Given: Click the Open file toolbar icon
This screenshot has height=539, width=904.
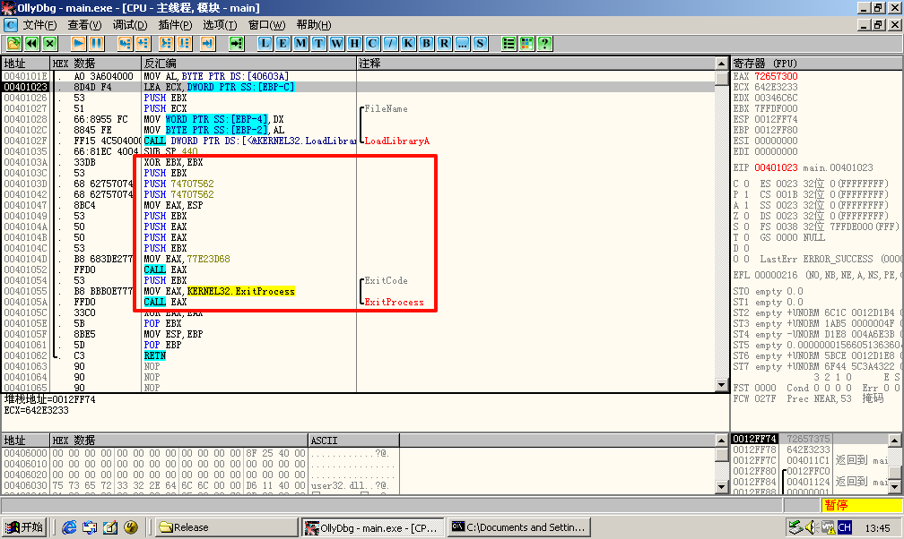Looking at the screenshot, I should (x=13, y=43).
